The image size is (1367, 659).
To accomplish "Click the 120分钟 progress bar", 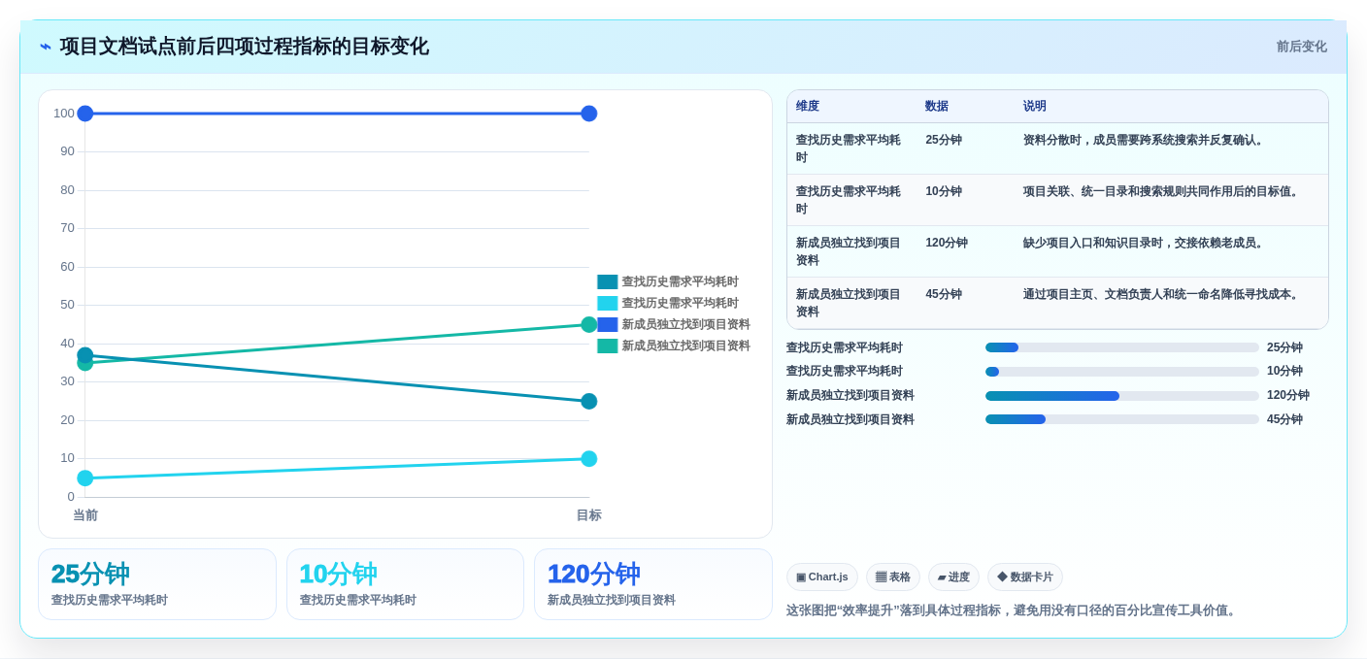I will [1122, 396].
